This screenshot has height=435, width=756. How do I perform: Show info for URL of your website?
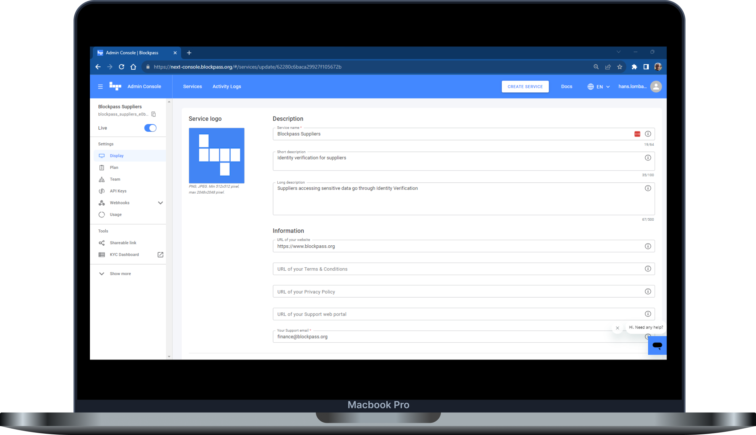(648, 246)
